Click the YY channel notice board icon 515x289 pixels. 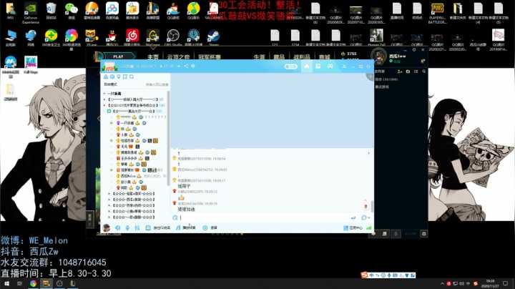pyautogui.click(x=318, y=67)
